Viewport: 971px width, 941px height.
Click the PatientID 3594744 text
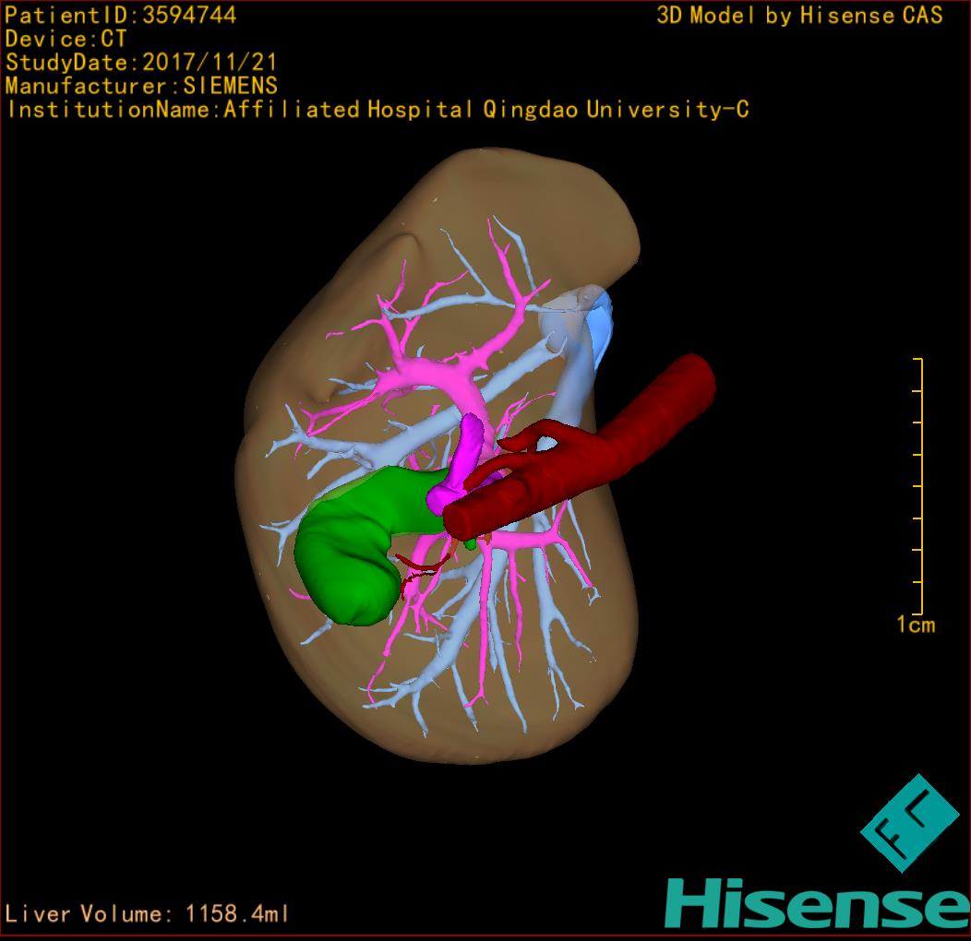tap(120, 15)
